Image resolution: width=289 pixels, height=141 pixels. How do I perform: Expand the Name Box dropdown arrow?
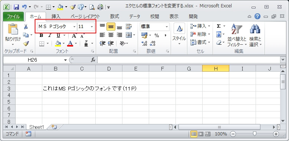coord(65,60)
